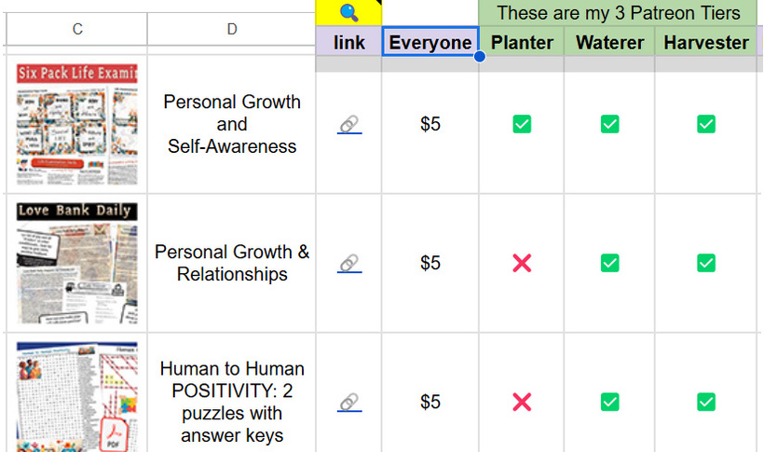Select column D header

pos(232,29)
